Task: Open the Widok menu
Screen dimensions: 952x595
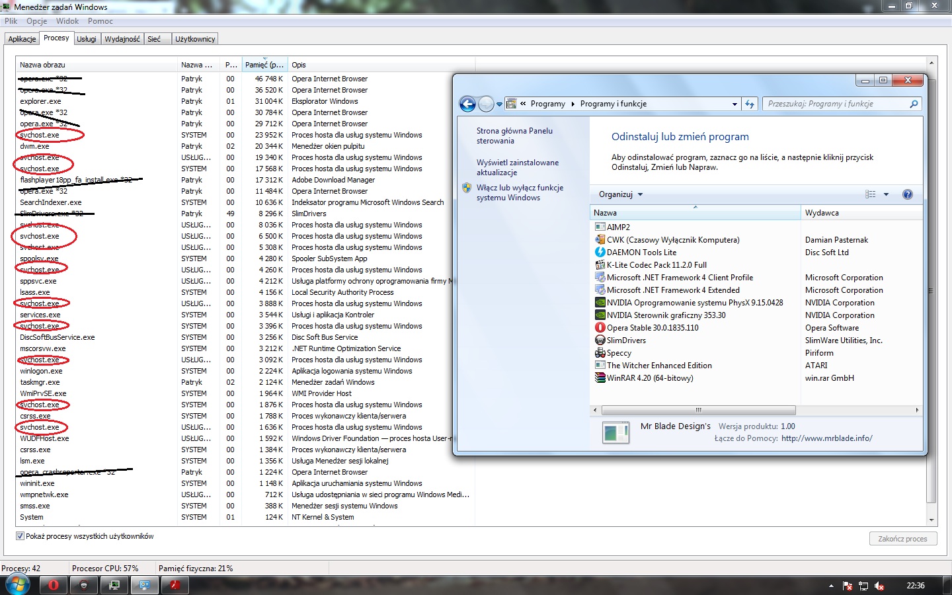Action: coord(67,21)
